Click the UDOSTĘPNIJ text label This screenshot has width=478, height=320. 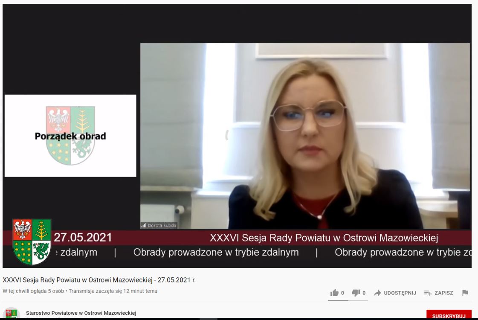400,293
